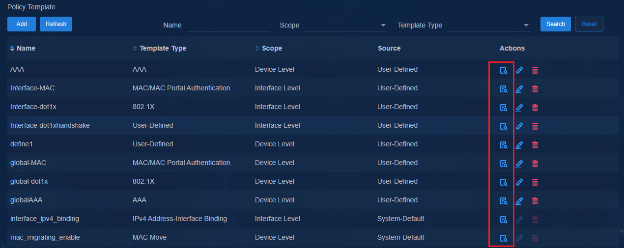The width and height of the screenshot is (624, 248).
Task: Delete the global-MAC template
Action: (x=535, y=164)
